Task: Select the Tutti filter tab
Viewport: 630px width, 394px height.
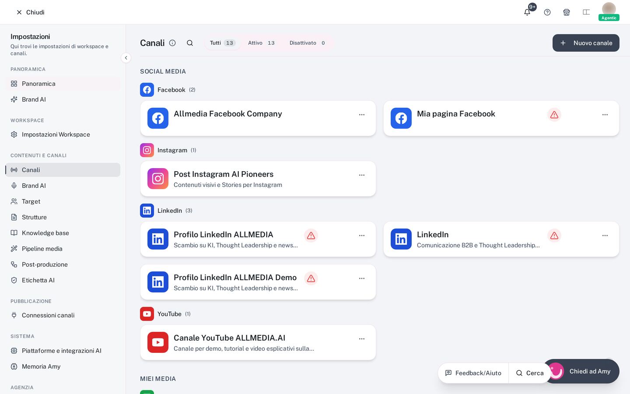Action: pyautogui.click(x=223, y=43)
